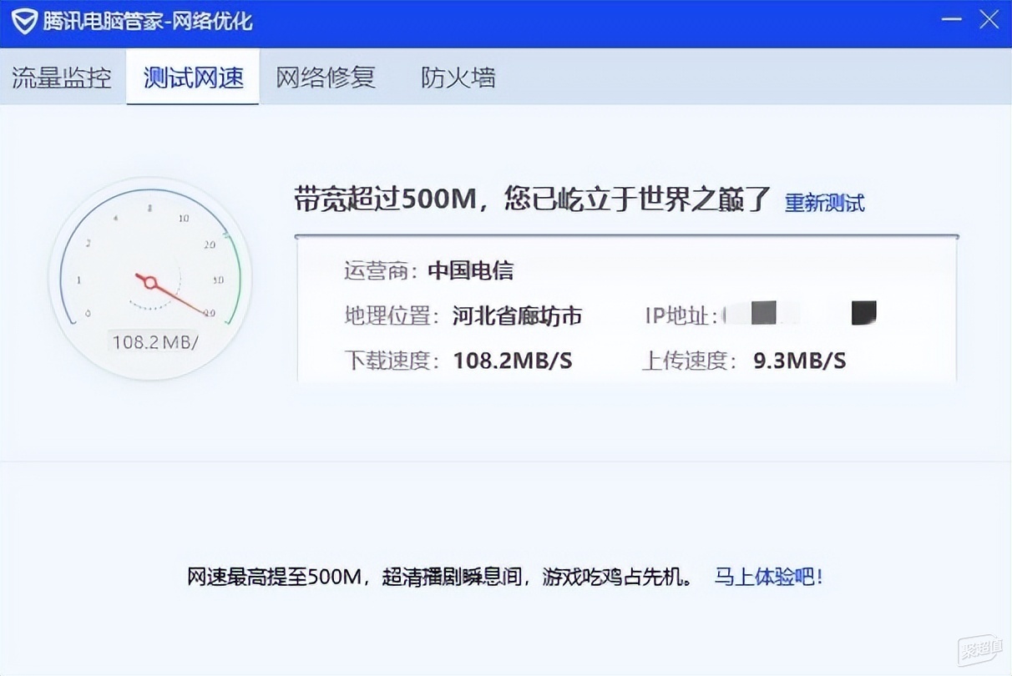
Task: Click the 地理位置 label
Action: point(392,315)
